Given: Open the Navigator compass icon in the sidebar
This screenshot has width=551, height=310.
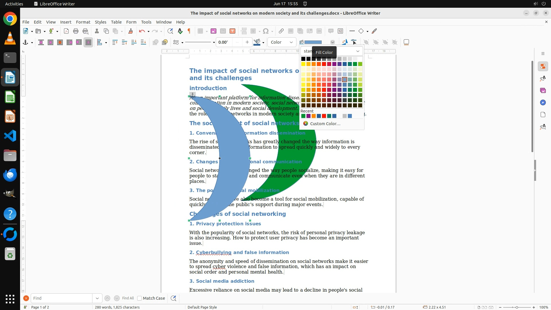Looking at the screenshot, I should 543,102.
